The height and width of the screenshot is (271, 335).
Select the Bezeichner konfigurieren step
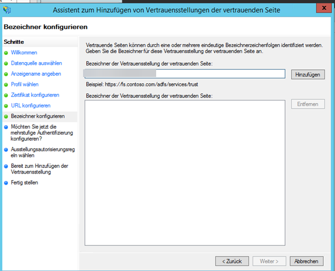[x=38, y=116]
